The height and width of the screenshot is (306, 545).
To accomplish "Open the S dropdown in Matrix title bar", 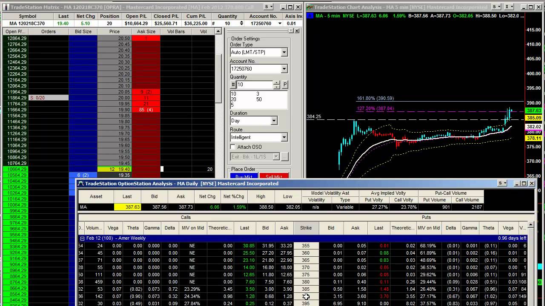I will (269, 7).
